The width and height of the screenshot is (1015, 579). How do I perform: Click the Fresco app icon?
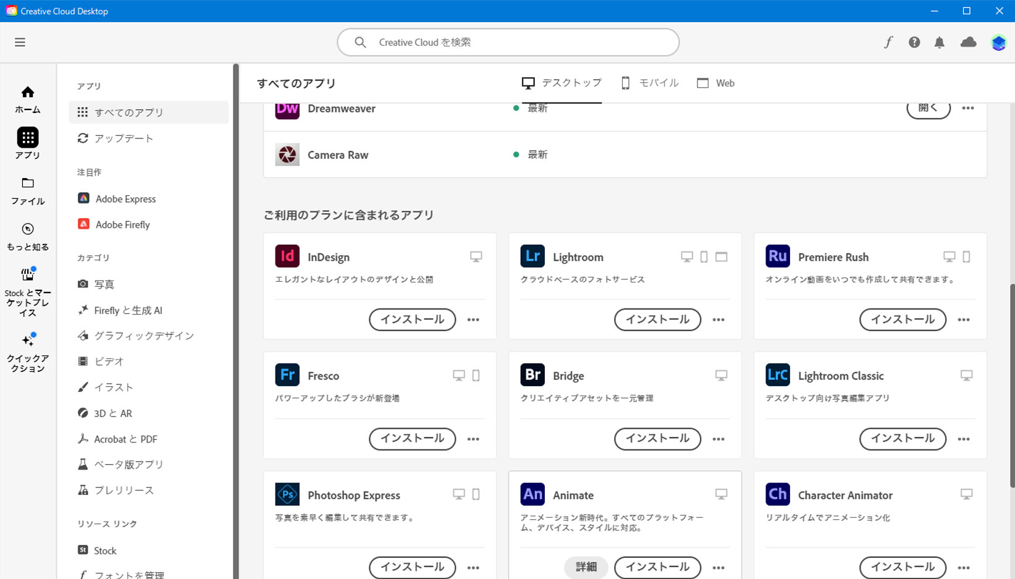[x=287, y=375]
